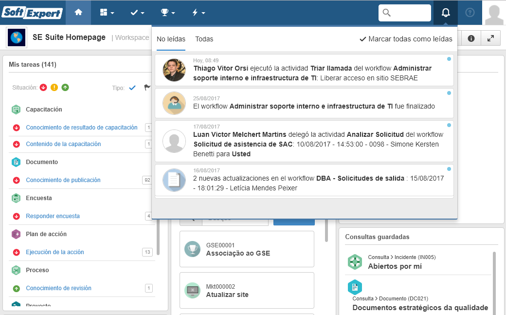Screen dimensions: 506x315
Task: Click the Proceso module icon
Action: coord(16,270)
